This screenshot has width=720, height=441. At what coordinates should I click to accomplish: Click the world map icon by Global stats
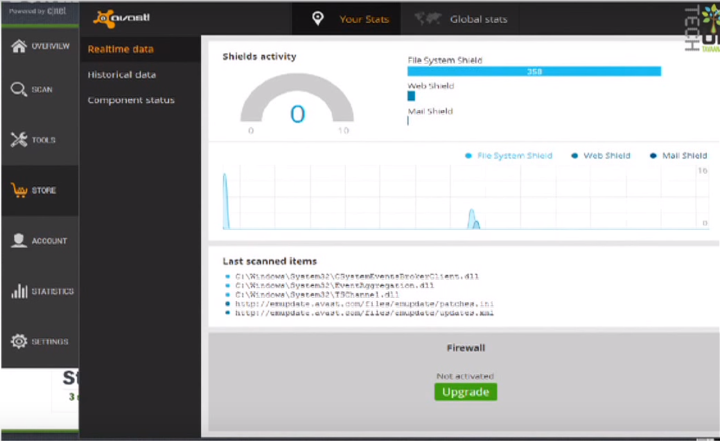point(428,19)
